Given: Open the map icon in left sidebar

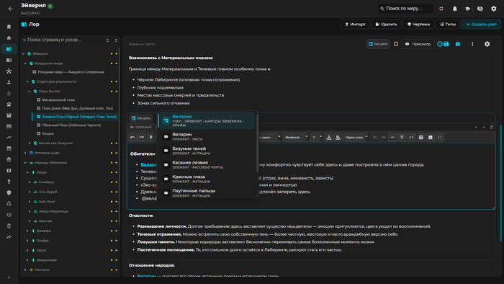Looking at the screenshot, I should (9, 170).
